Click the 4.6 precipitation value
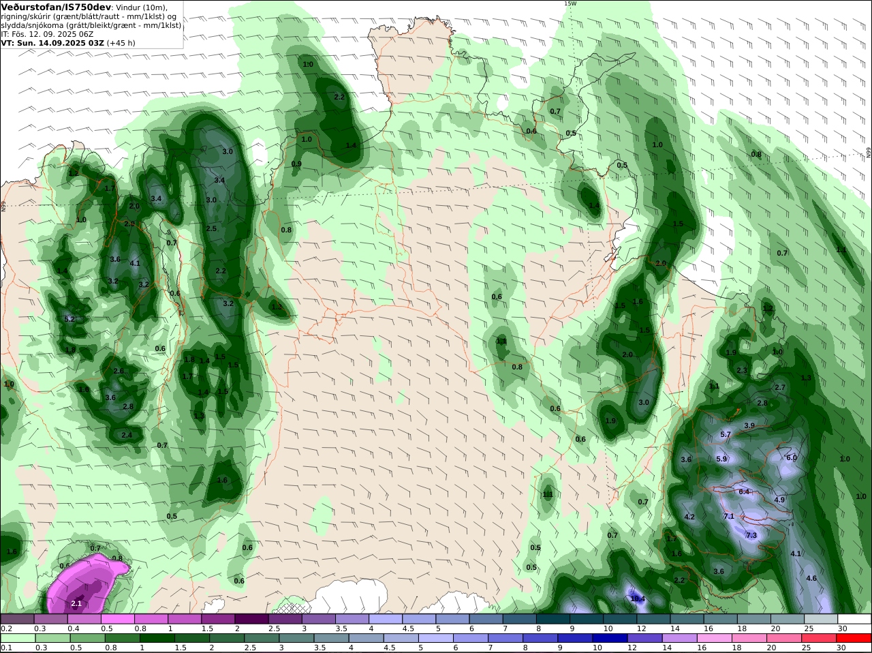Viewport: 872px width, 653px height. [x=811, y=578]
